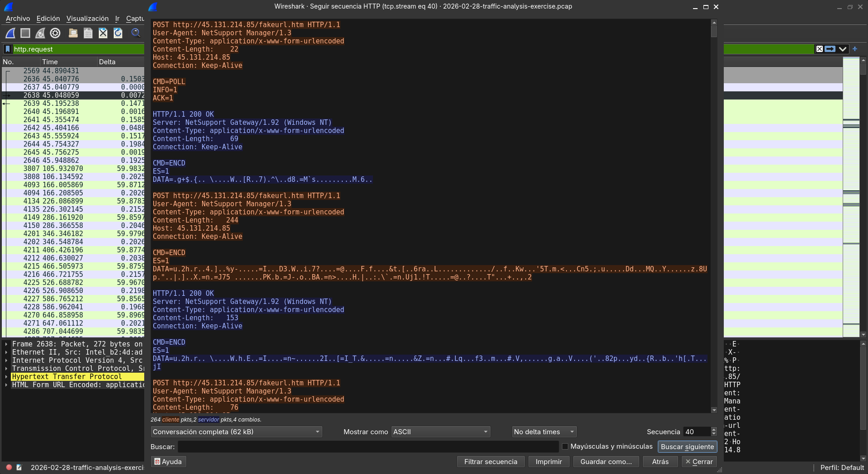This screenshot has height=474, width=868.
Task: Open the Conversación completa dropdown
Action: pos(236,432)
